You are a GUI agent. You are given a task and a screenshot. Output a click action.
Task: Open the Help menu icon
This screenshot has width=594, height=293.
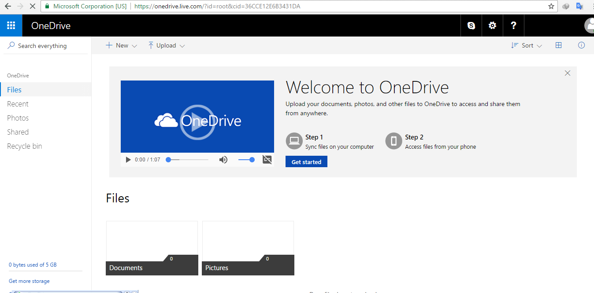coord(513,25)
